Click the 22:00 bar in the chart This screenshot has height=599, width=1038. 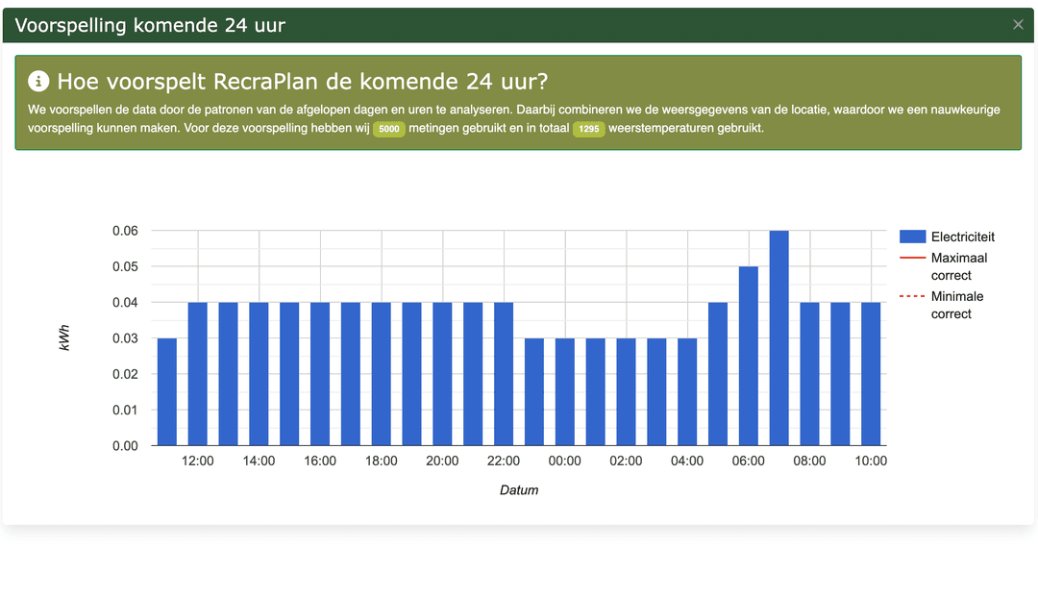click(504, 373)
